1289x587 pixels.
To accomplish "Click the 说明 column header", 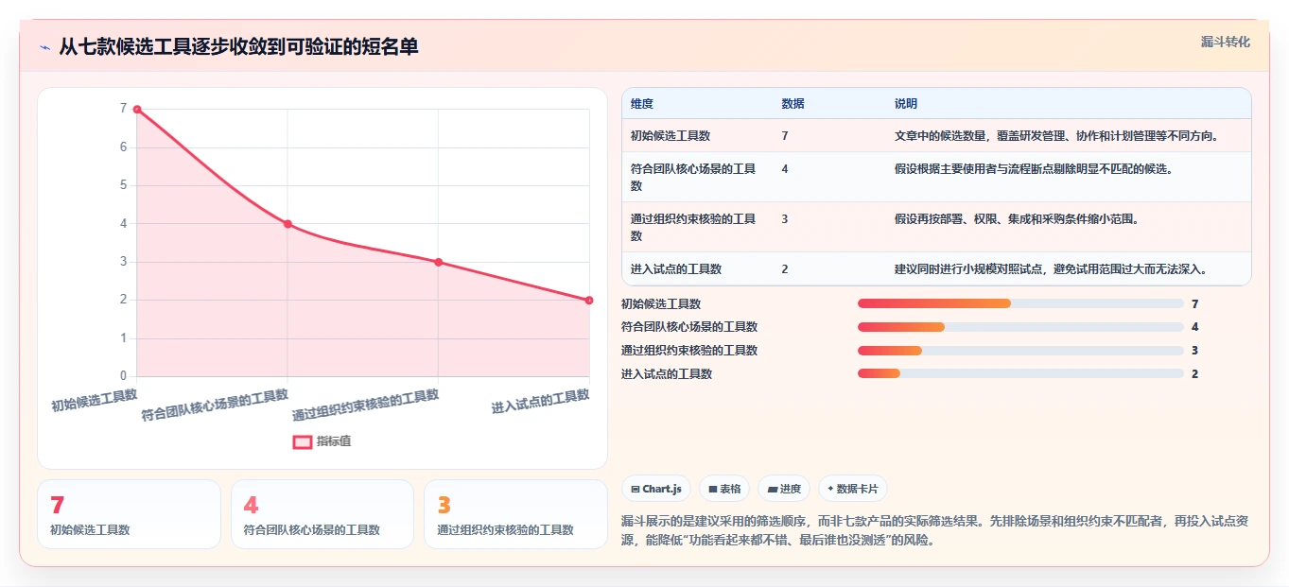I will click(906, 104).
